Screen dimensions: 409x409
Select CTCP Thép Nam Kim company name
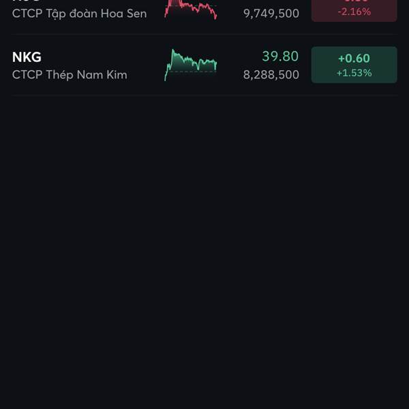coord(70,75)
